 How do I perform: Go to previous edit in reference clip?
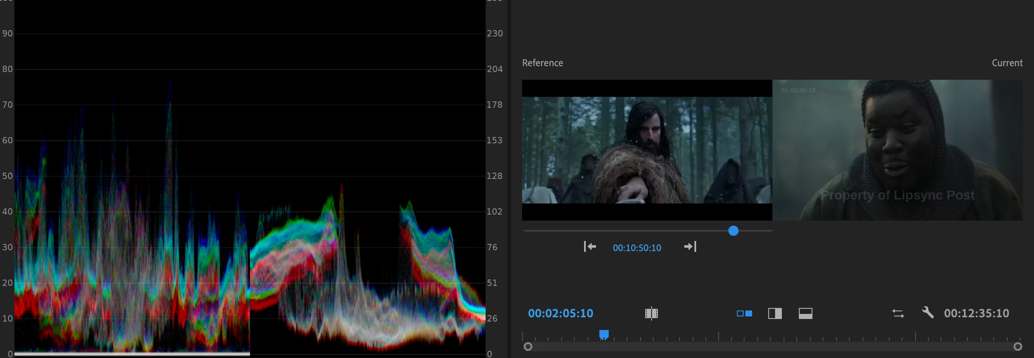[x=590, y=247]
